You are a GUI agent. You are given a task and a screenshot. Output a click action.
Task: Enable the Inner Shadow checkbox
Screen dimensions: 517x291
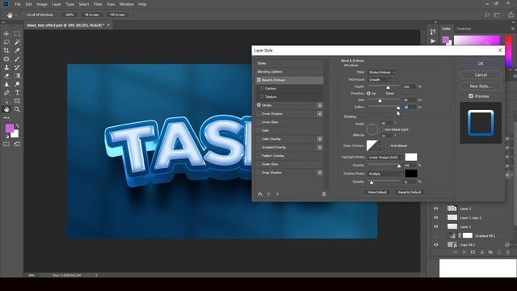point(258,113)
